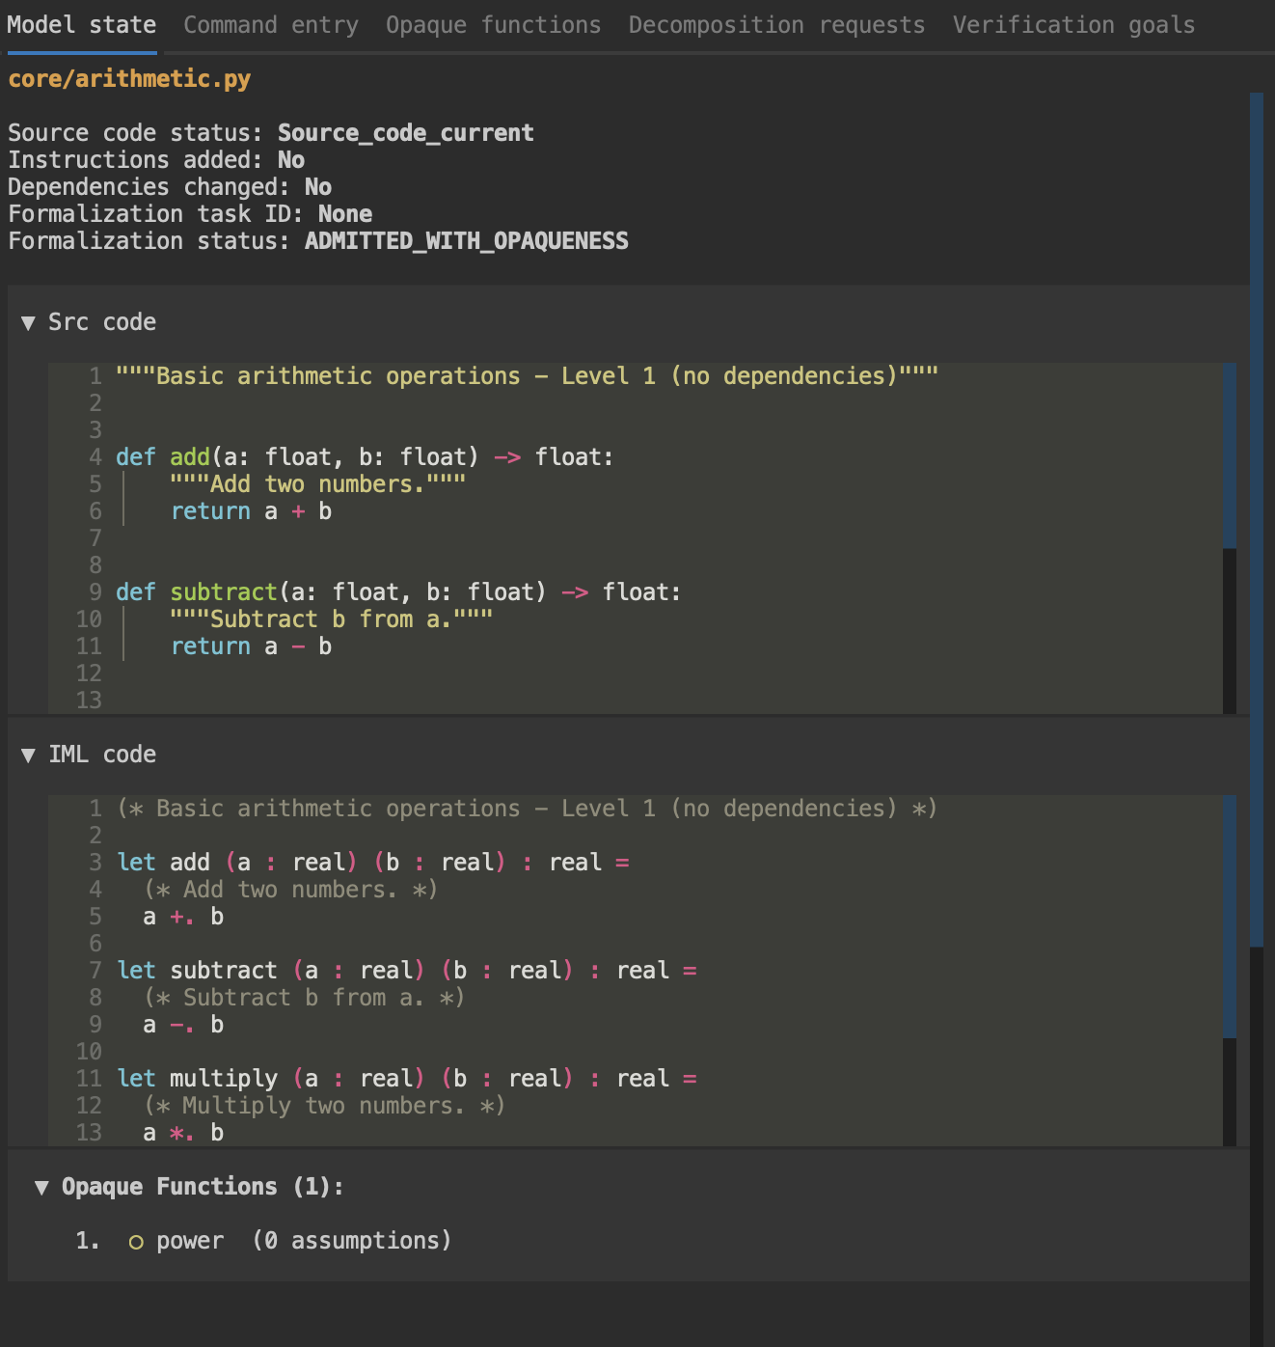Click the ADMITTED_WITH_OPAQUENESS status value
Image resolution: width=1275 pixels, height=1347 pixels.
tap(466, 241)
